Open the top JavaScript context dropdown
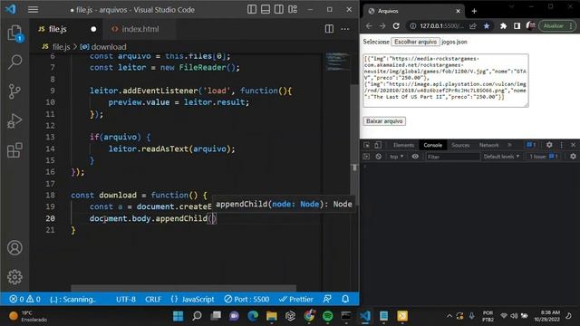Viewport: 580px width, 326px height. (397, 157)
